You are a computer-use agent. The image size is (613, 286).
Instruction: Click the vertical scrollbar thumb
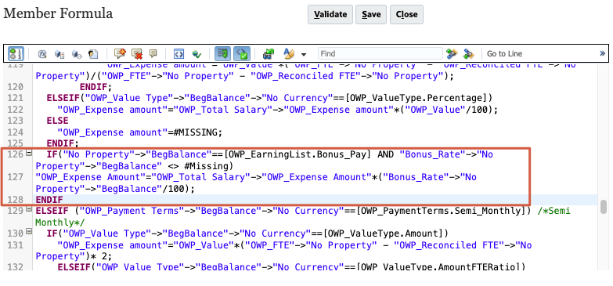[604, 206]
